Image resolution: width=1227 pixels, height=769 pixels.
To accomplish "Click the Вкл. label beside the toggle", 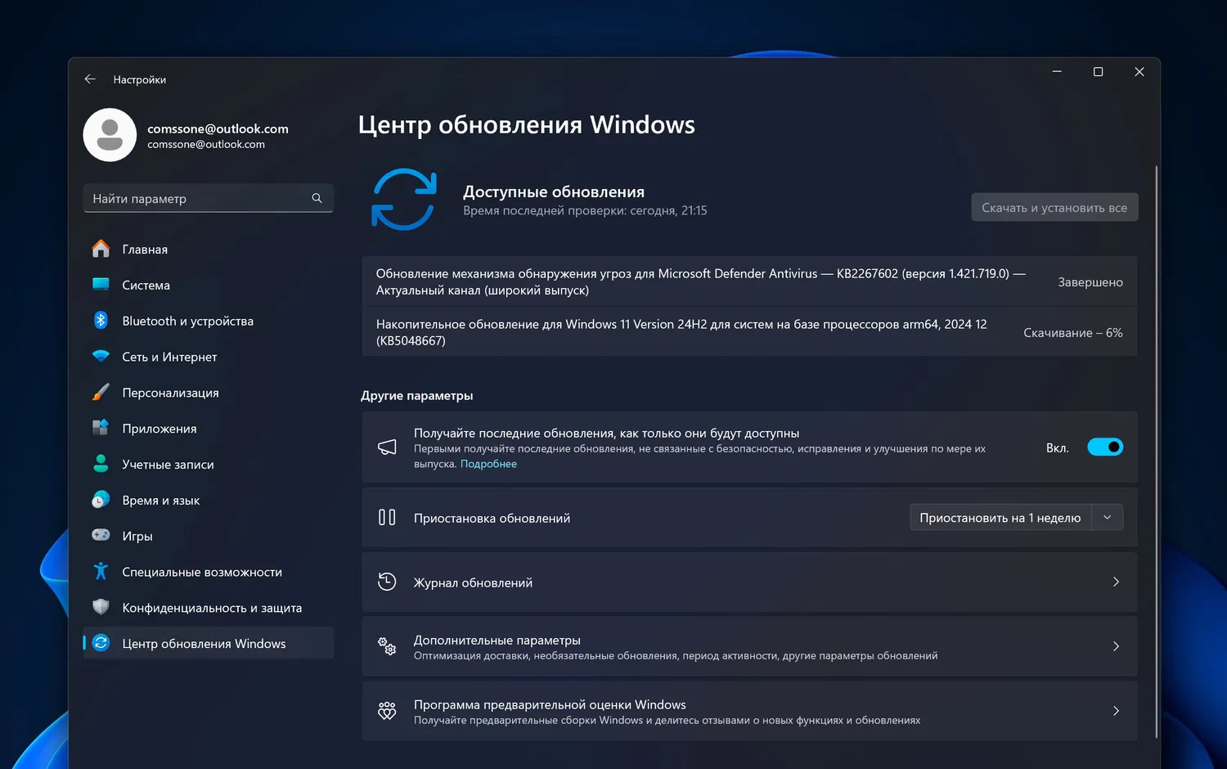I will point(1058,447).
